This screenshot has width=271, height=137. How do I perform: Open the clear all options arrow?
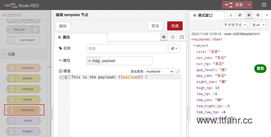point(264,25)
